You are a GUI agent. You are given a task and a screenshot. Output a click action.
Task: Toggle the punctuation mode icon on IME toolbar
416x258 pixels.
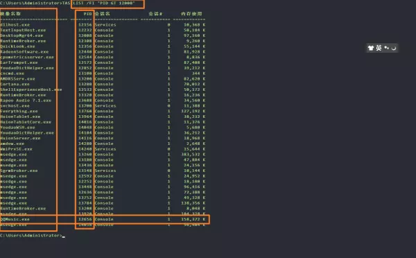coord(387,48)
